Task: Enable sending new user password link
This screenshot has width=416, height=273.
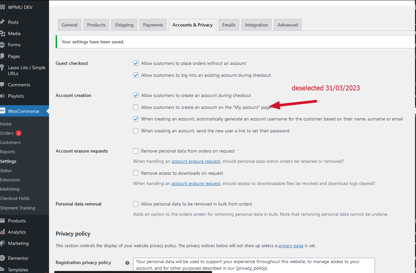Action: click(136, 131)
